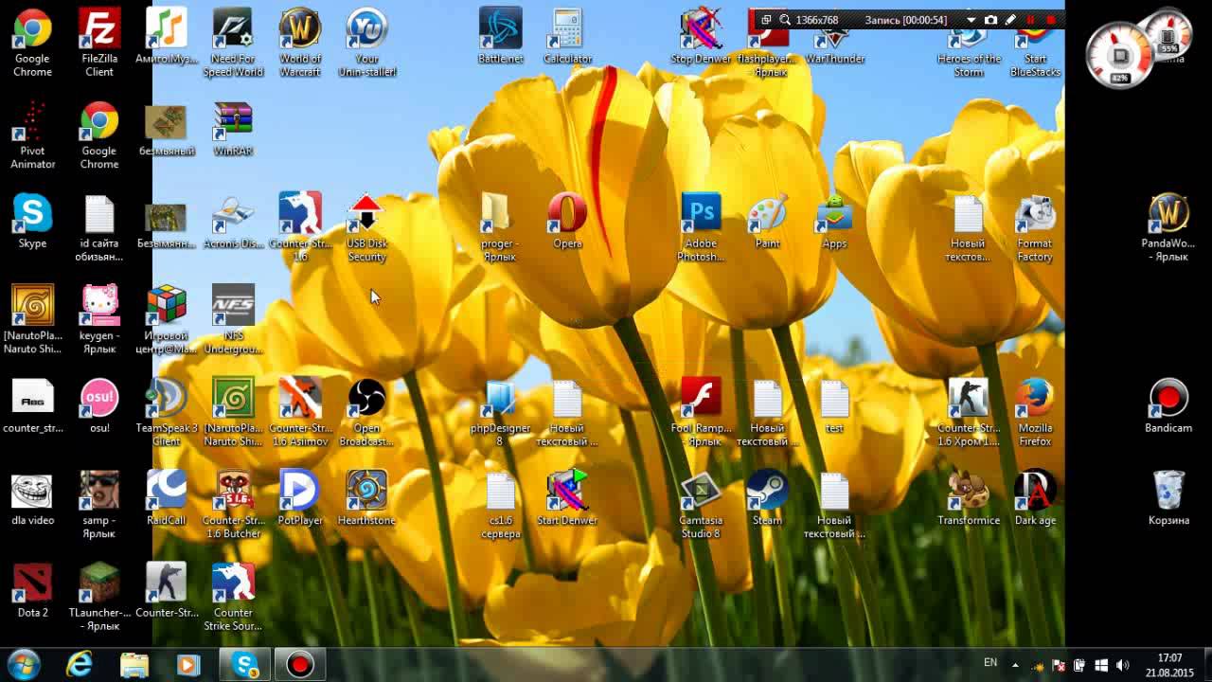Open Windows Explorer from the taskbar
This screenshot has height=682, width=1212.
coord(134,665)
